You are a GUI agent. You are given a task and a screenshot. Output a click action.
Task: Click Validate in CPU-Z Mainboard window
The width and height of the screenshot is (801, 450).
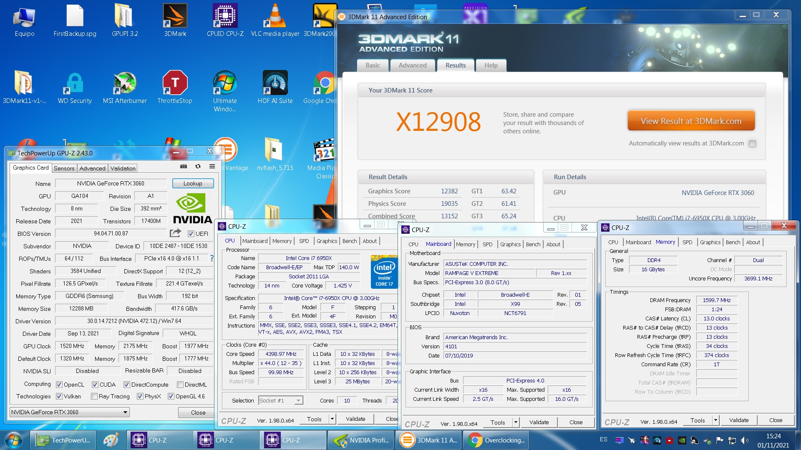[x=539, y=422]
